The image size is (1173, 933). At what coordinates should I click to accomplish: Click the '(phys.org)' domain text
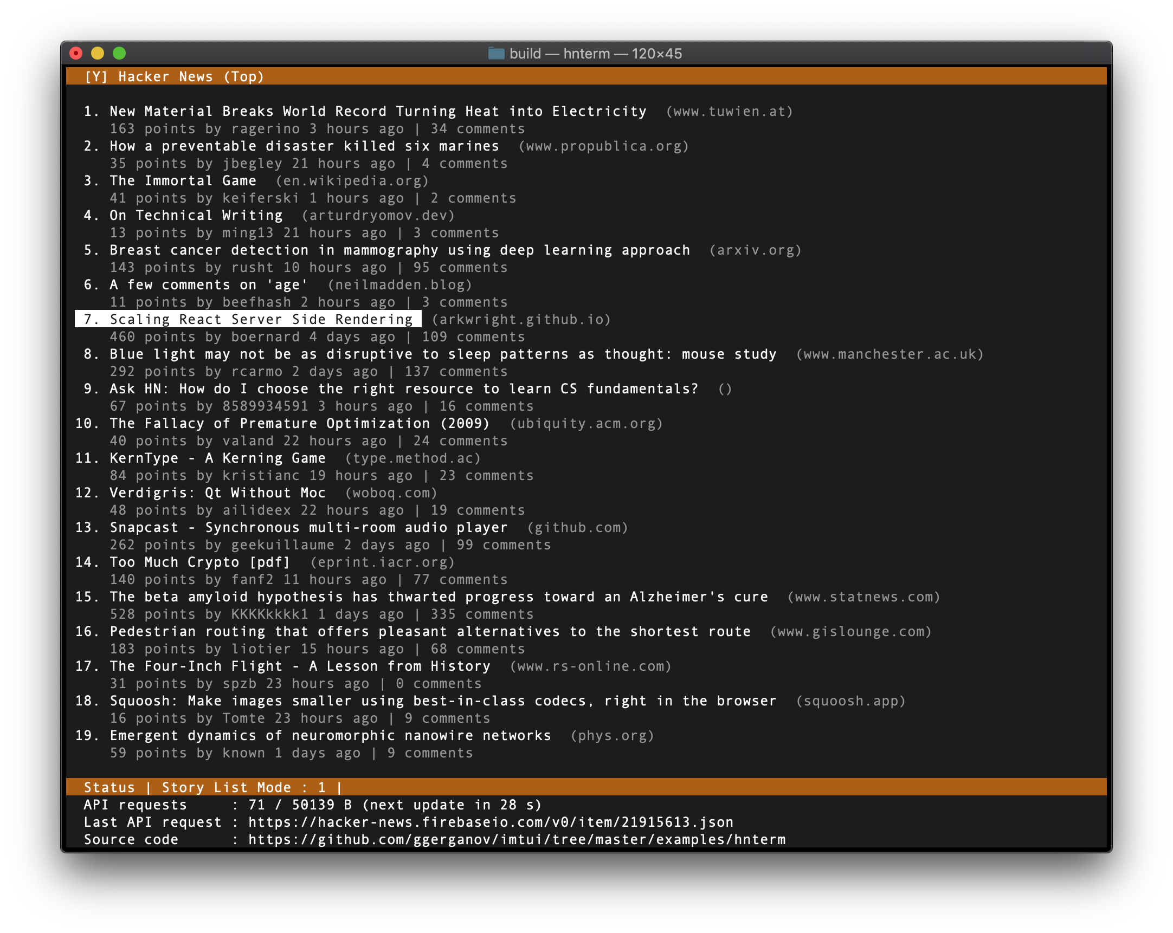(612, 736)
